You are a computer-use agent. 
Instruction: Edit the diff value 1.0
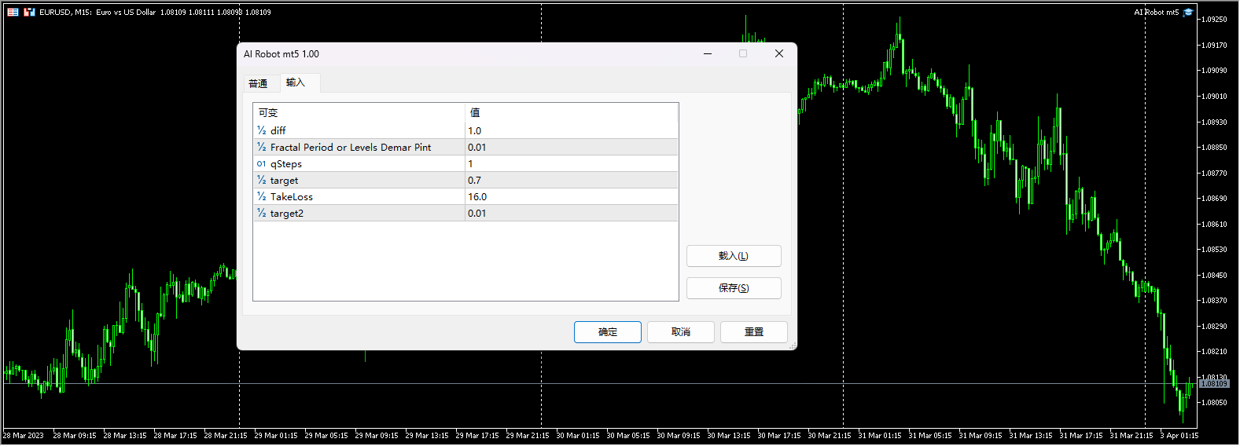pos(572,130)
